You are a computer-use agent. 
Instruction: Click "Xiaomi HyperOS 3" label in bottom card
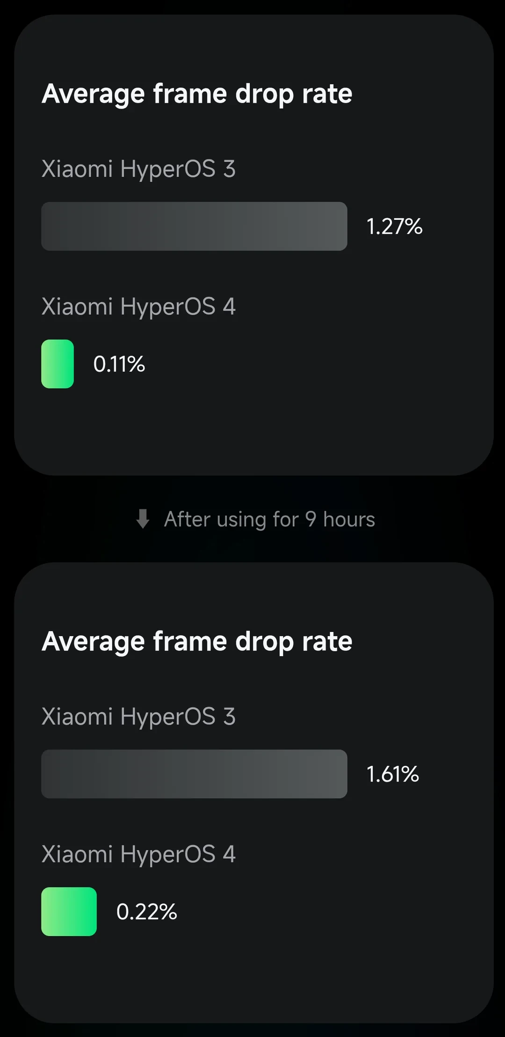[x=138, y=717]
